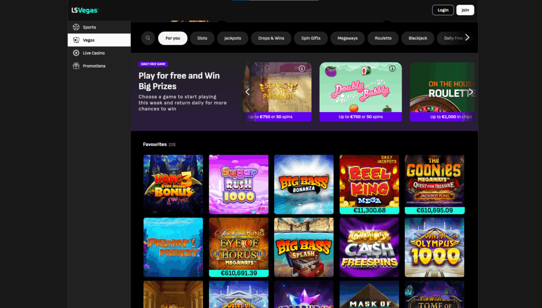The height and width of the screenshot is (308, 542).
Task: Click "Play for free and Win Big Prizes" heading
Action: click(179, 81)
